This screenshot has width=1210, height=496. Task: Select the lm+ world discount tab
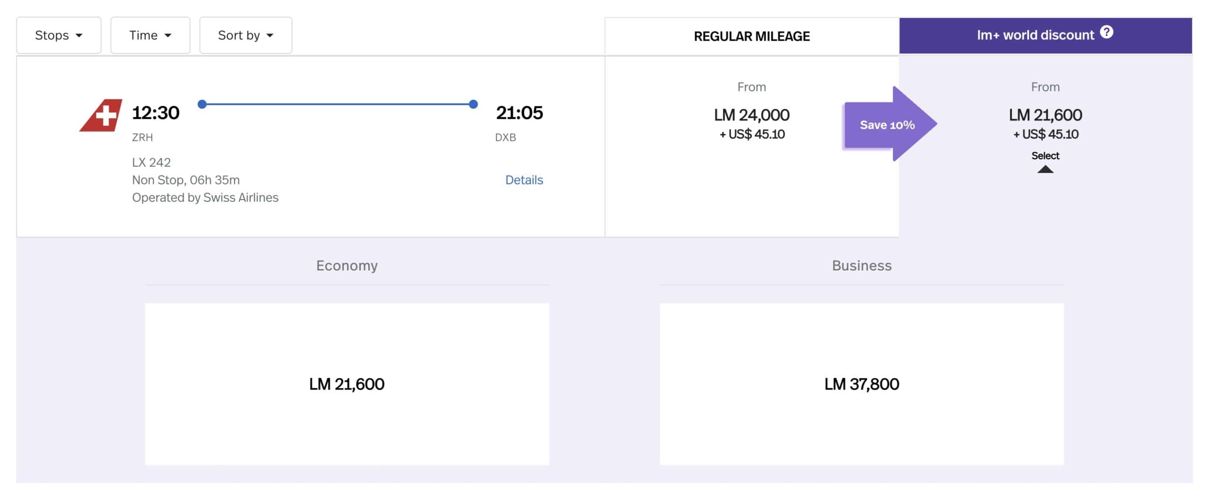click(x=1035, y=35)
